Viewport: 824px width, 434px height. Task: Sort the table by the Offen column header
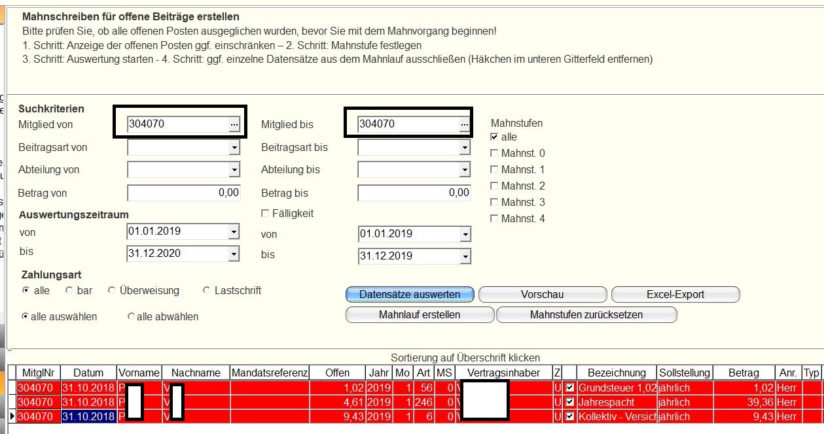point(337,373)
